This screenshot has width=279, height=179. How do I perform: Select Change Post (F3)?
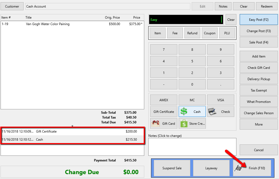259,31
